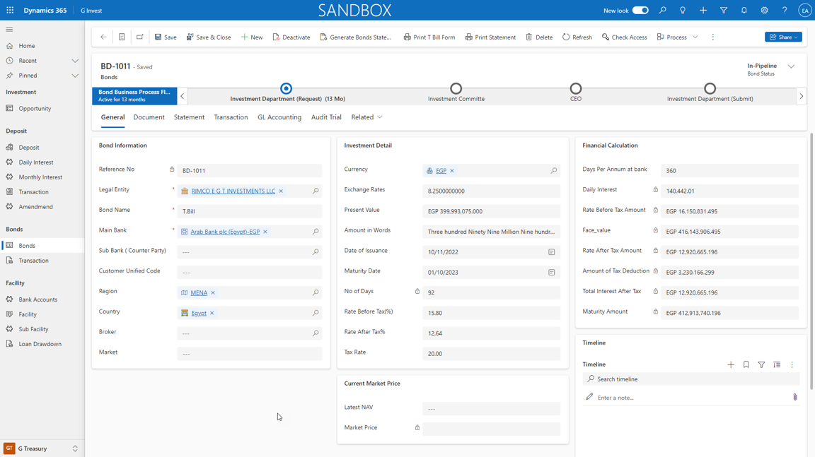The image size is (815, 457).
Task: Toggle the New look switch
Action: pyautogui.click(x=640, y=11)
